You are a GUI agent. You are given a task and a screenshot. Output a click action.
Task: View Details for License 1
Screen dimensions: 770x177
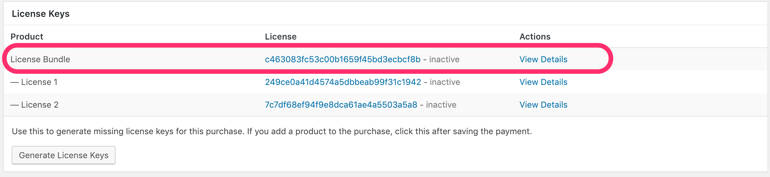pyautogui.click(x=543, y=82)
